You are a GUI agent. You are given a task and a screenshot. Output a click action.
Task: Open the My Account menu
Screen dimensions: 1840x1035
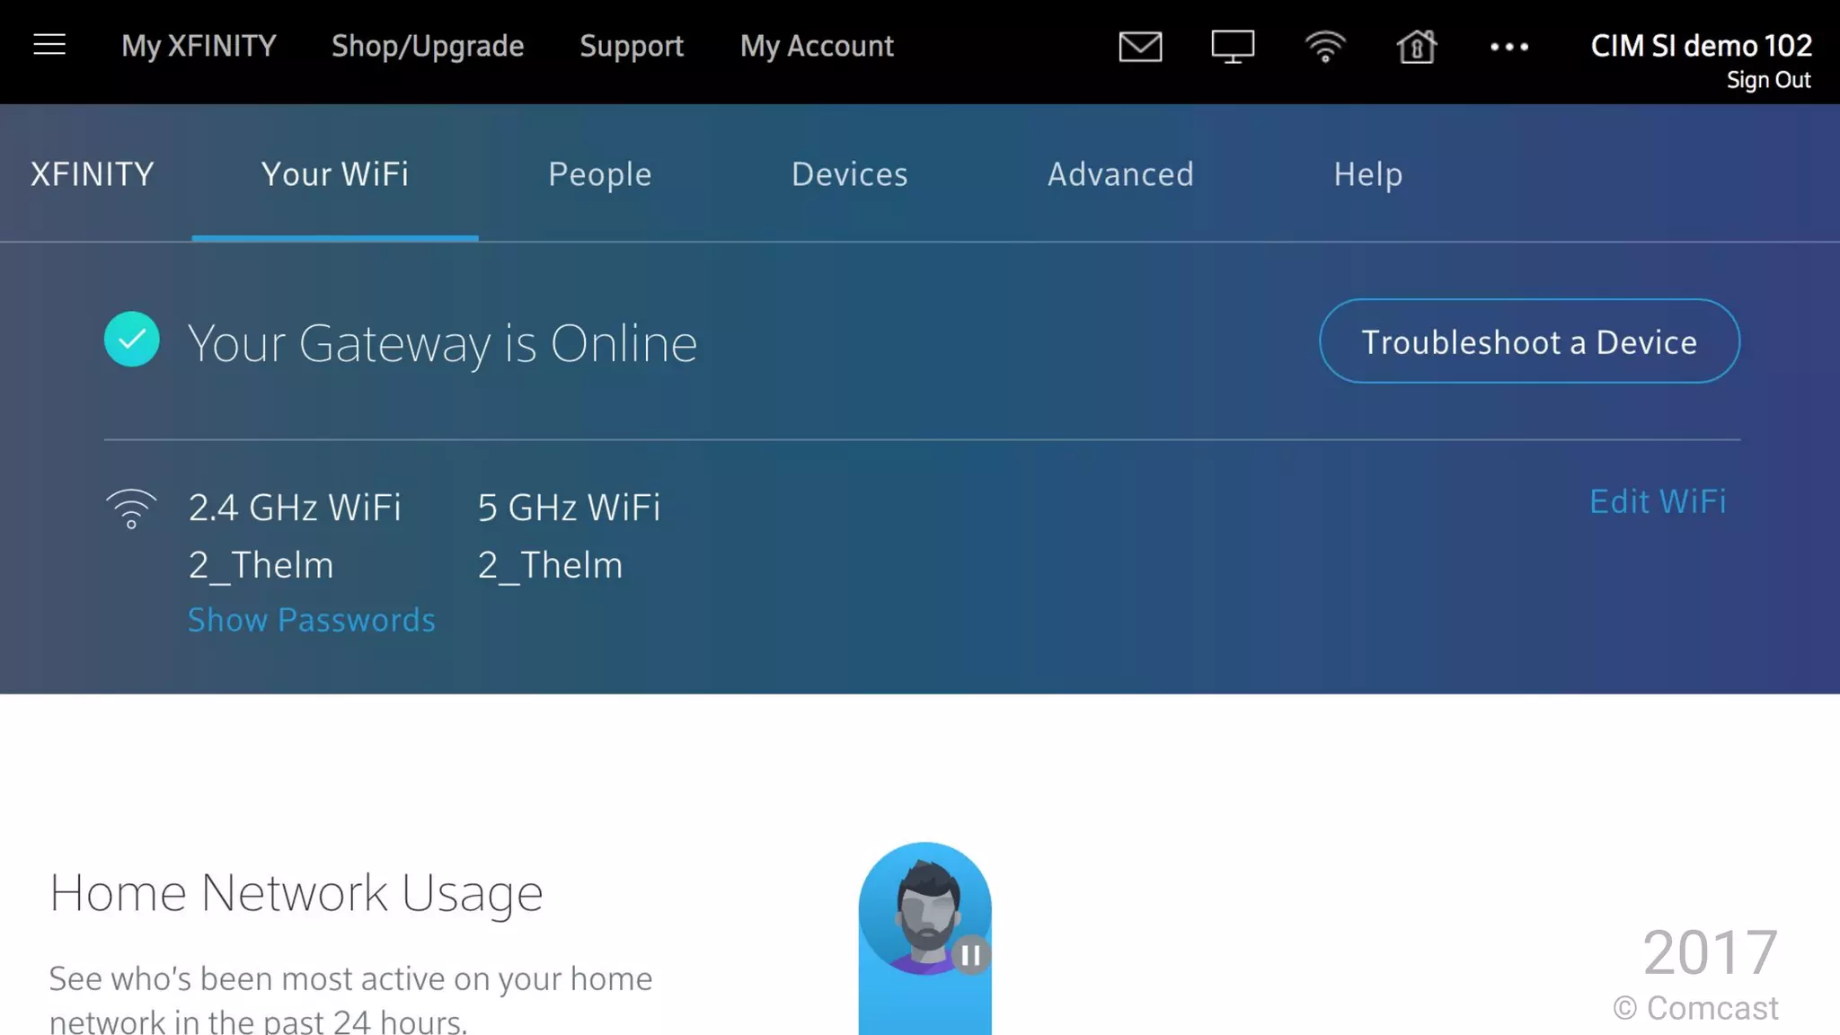tap(817, 46)
